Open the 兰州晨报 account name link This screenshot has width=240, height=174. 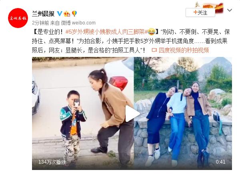click(43, 14)
